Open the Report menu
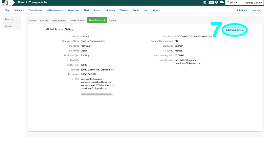The width and height of the screenshot is (264, 142). 98,10
